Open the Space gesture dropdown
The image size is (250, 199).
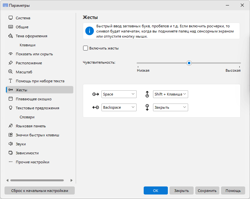point(119,94)
